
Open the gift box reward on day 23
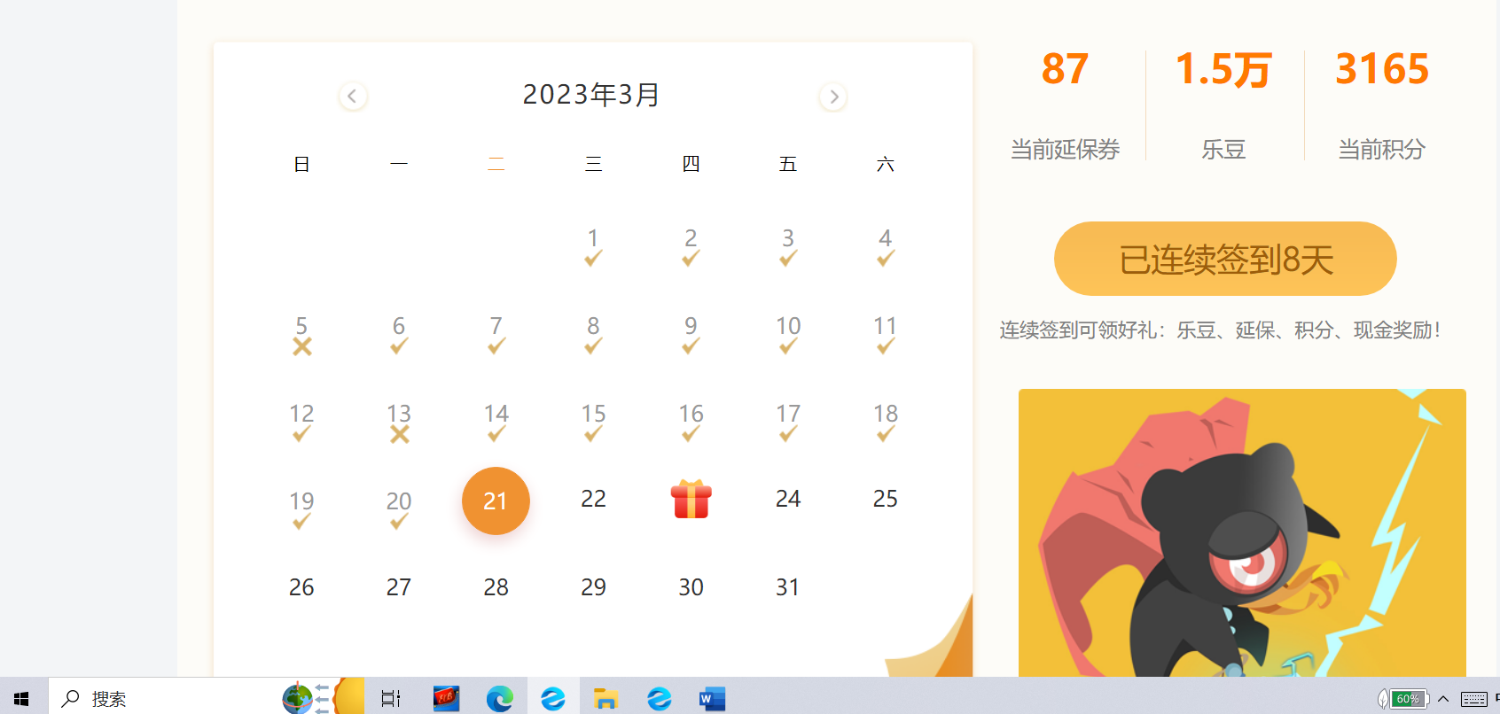[x=691, y=499]
